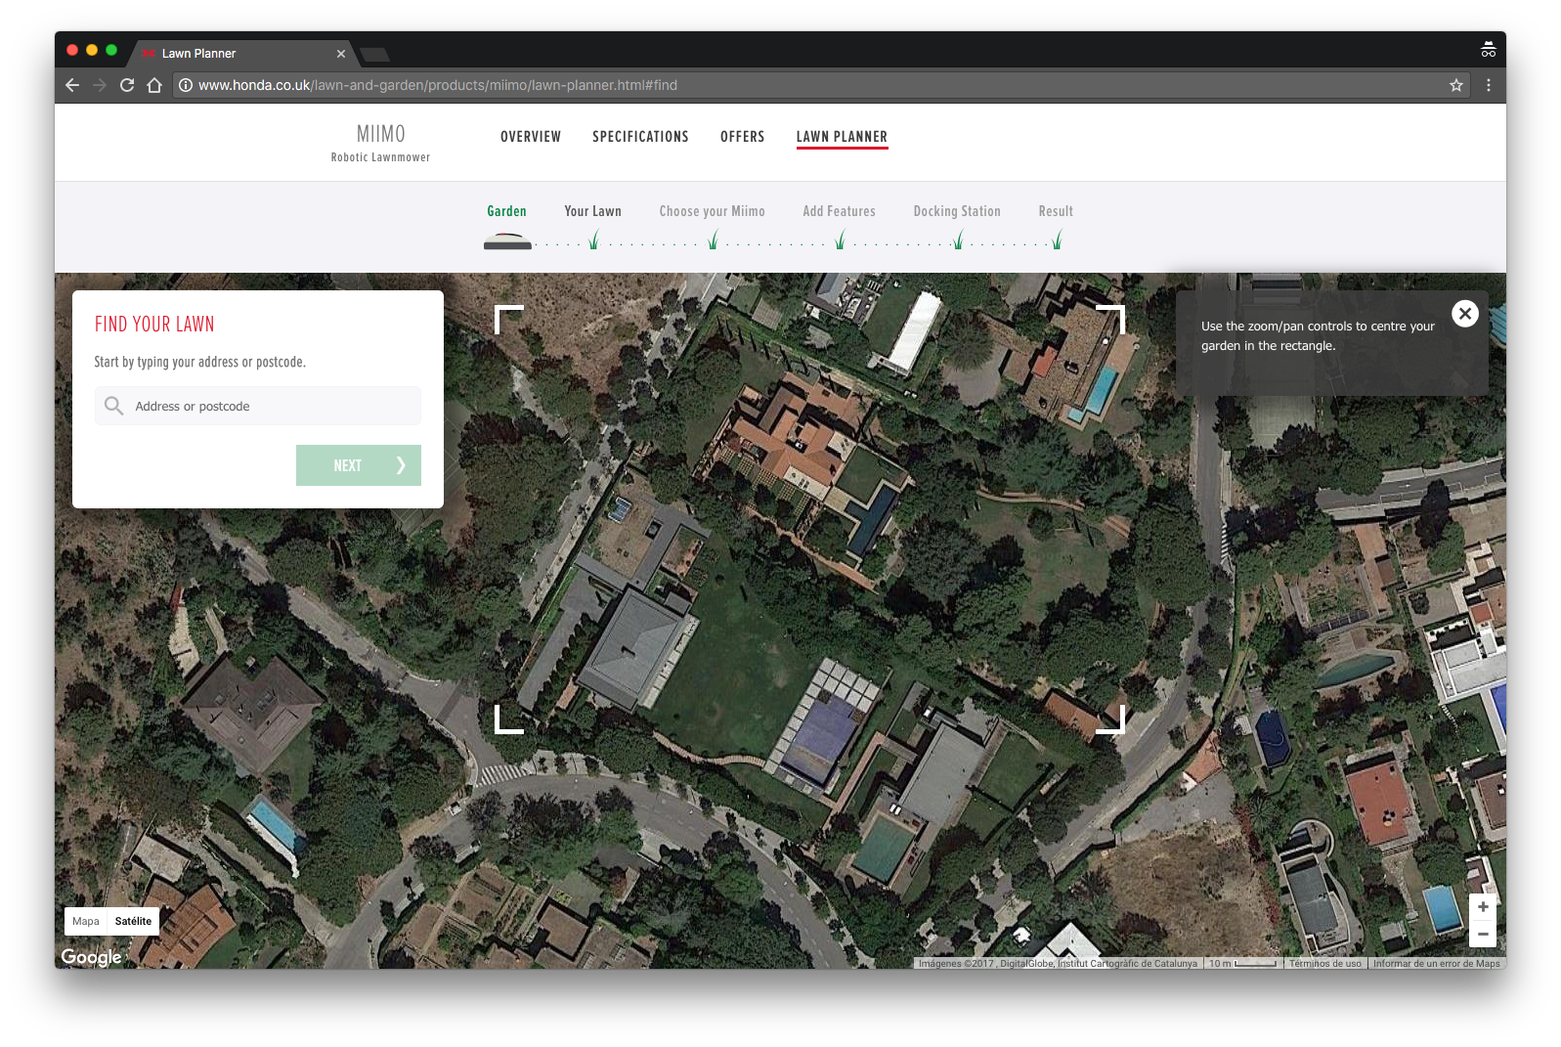Click the yellow minimize window button
Image resolution: width=1561 pixels, height=1047 pixels.
point(92,50)
